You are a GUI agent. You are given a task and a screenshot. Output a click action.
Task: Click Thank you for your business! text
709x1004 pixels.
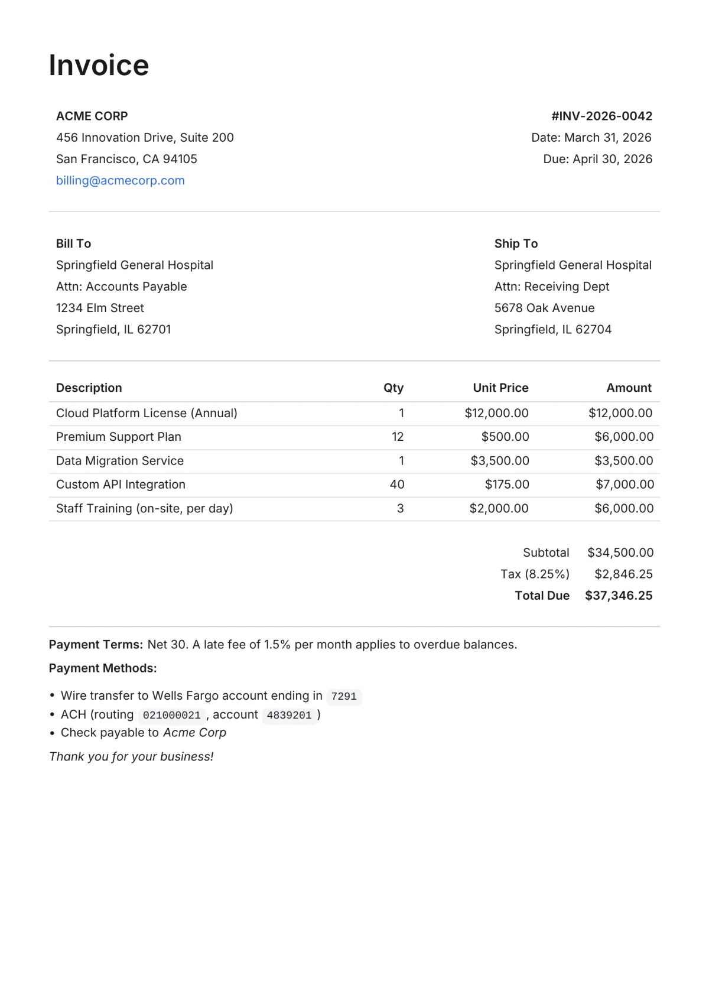pos(131,757)
